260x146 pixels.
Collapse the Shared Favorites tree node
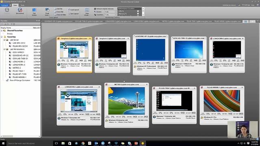pos(2,31)
